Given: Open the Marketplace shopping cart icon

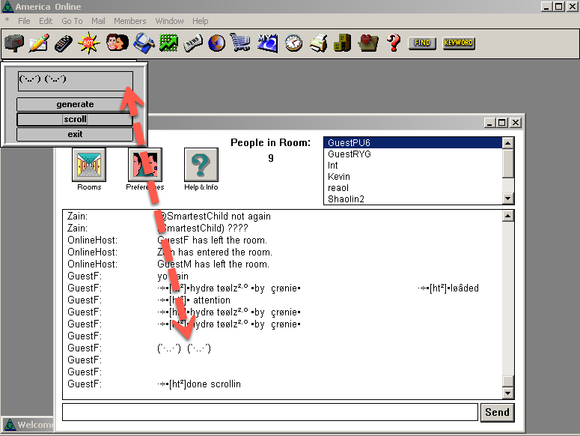Looking at the screenshot, I should click(x=241, y=43).
